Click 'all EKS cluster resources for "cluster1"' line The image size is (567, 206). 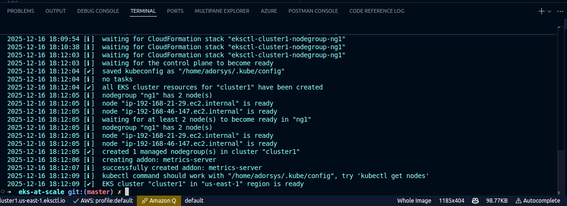coord(212,87)
